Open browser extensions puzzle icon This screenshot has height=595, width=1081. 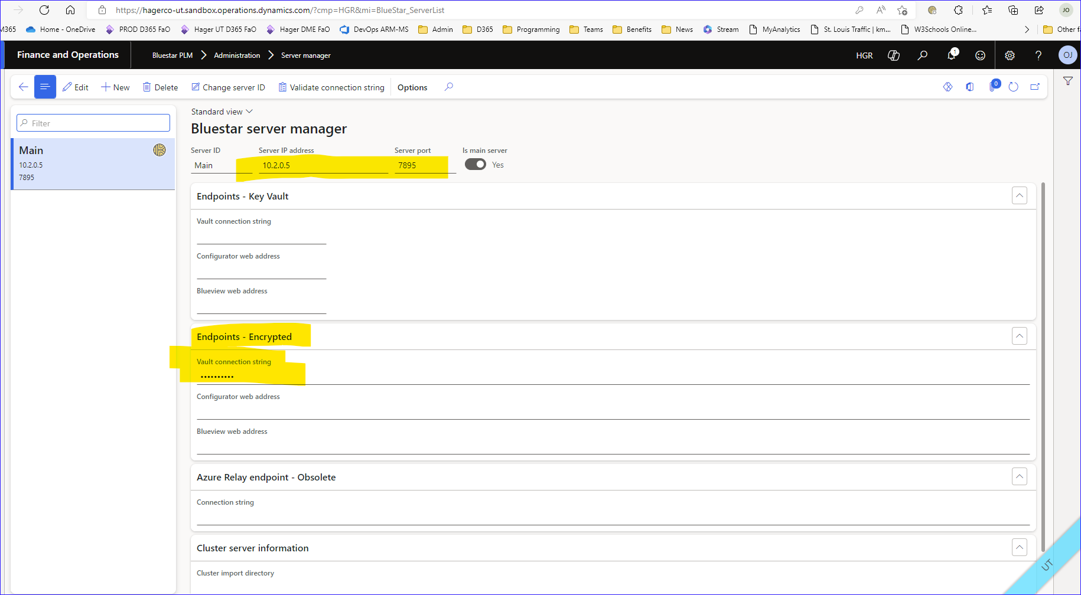pos(958,10)
